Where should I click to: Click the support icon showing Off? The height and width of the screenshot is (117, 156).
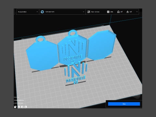point(118,12)
